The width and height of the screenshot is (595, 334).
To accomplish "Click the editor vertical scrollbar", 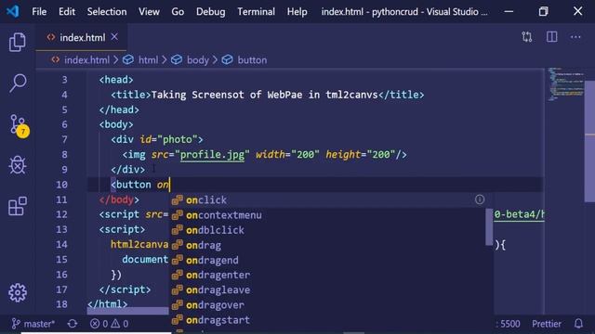I will (x=589, y=141).
